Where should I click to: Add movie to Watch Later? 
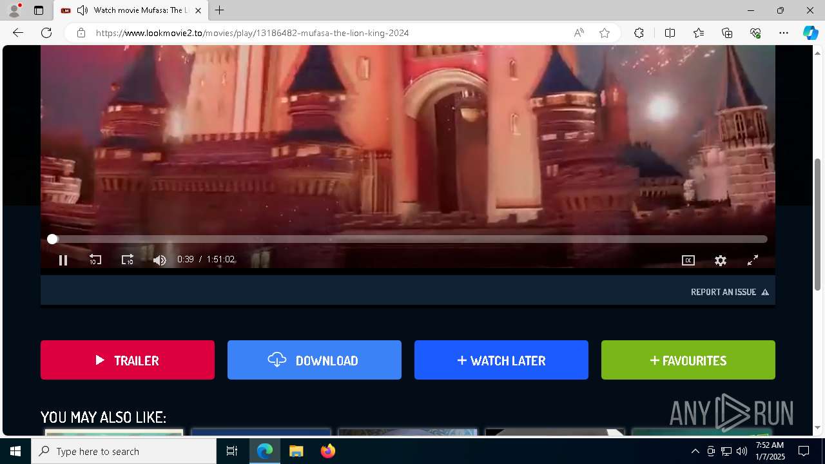(501, 360)
